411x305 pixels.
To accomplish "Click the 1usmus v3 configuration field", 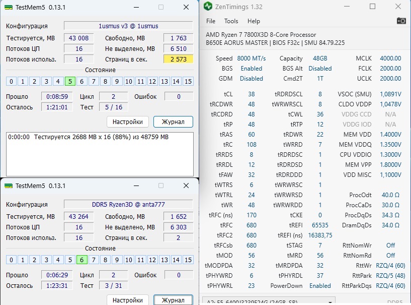I will point(128,26).
